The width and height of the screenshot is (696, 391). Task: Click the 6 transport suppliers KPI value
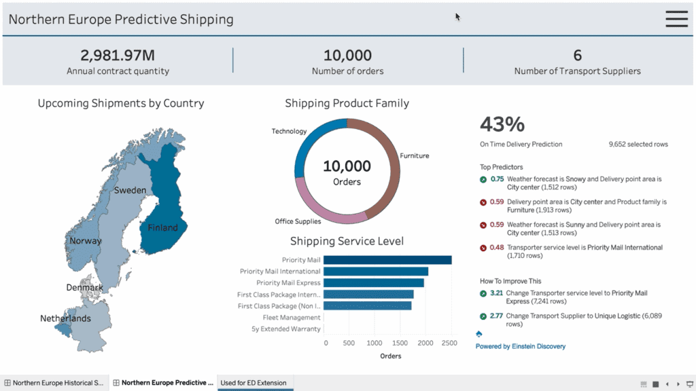[578, 56]
